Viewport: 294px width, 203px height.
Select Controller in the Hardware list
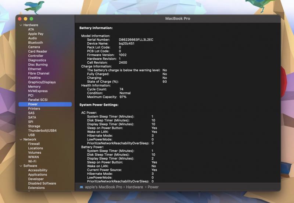coord(36,56)
